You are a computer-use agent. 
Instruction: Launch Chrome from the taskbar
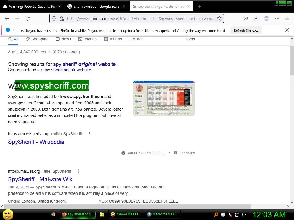[x=53, y=214]
